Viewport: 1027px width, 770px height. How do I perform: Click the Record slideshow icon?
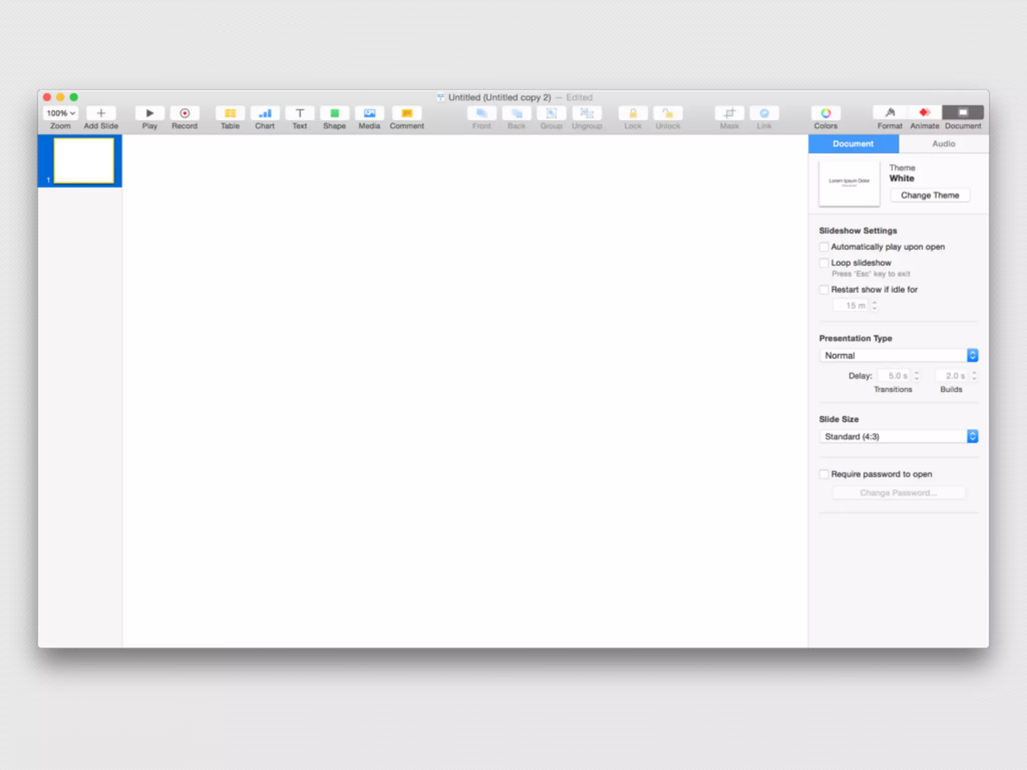[x=185, y=113]
